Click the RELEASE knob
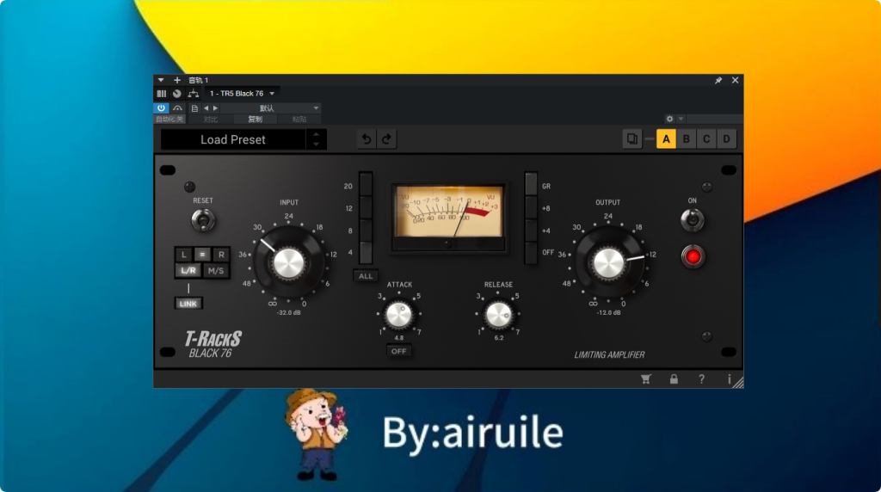881x492 pixels. (498, 315)
